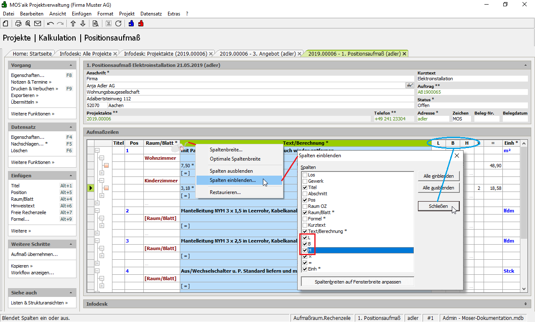Screen dimensions: 535x322
Task: Click the undo arrow icon
Action: (51, 23)
